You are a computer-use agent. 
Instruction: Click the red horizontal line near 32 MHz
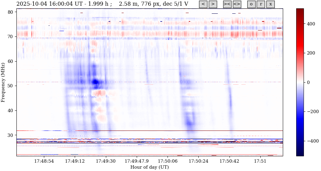[x=168, y=131]
